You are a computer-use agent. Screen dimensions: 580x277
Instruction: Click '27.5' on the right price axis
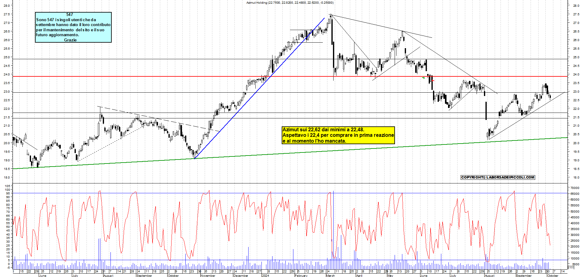coord(576,14)
